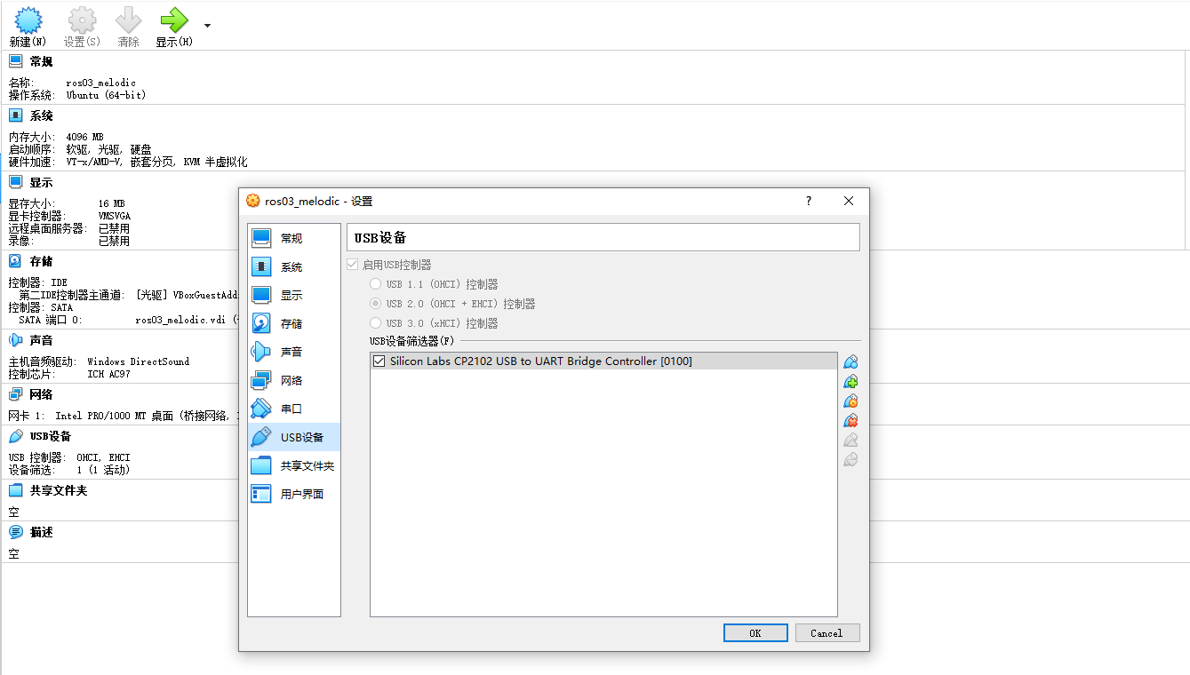This screenshot has width=1190, height=675.
Task: Add an empty USB filter
Action: 851,361
